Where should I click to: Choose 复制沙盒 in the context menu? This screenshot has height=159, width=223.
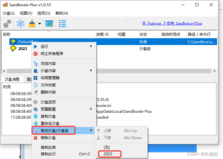tap(64, 116)
